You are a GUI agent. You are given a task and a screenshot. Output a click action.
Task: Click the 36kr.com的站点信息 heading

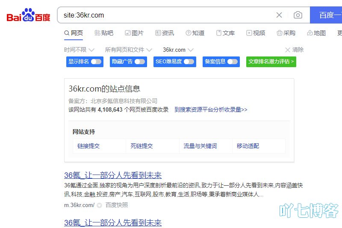[x=104, y=89]
